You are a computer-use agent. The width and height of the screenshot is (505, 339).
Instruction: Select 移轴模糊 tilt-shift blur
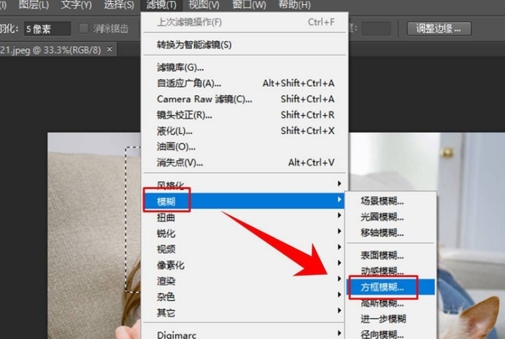click(x=391, y=232)
